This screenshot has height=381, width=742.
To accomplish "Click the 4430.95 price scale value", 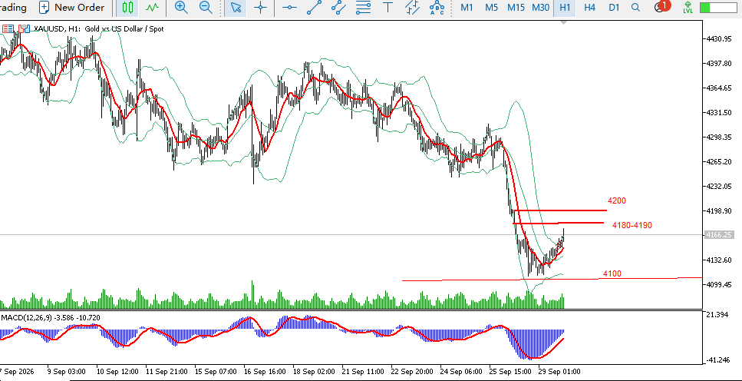I will tap(720, 39).
